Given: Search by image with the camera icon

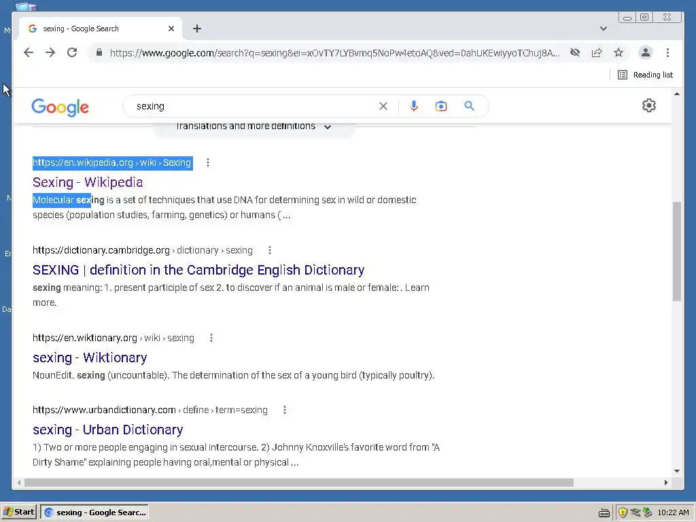Looking at the screenshot, I should (440, 106).
